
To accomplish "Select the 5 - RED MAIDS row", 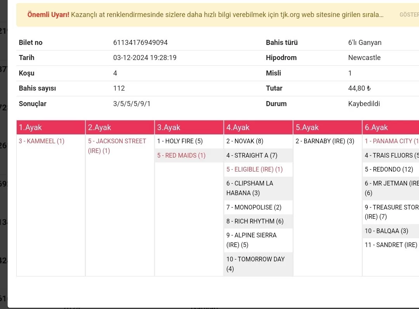I will [181, 156].
